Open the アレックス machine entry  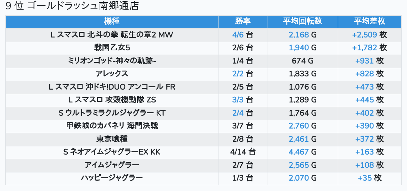(112, 74)
